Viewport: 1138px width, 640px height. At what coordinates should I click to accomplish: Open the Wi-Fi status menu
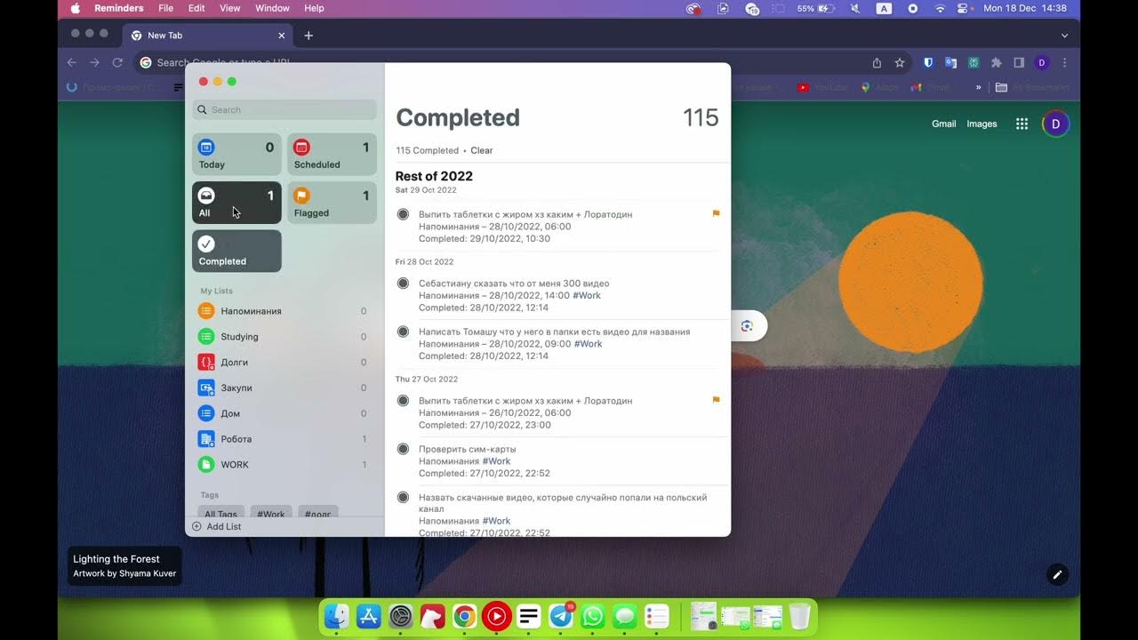[x=940, y=8]
